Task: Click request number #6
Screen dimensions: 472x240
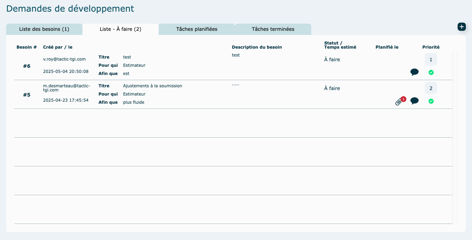Action: click(x=27, y=66)
